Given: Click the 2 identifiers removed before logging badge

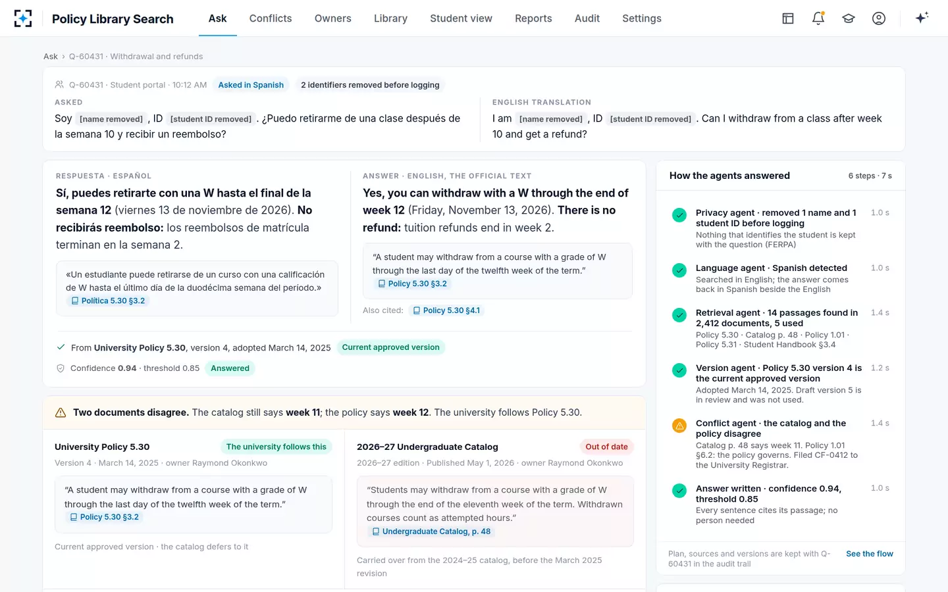Looking at the screenshot, I should click(370, 85).
